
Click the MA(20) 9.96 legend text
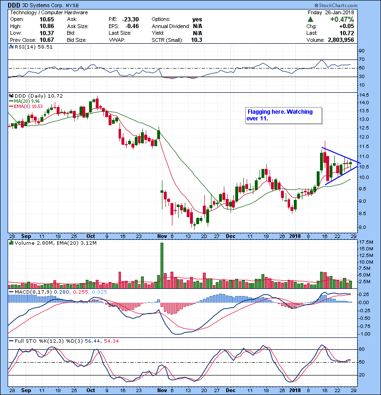27,101
